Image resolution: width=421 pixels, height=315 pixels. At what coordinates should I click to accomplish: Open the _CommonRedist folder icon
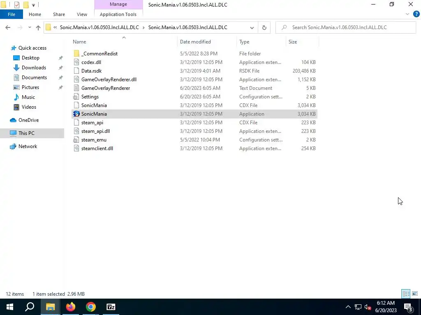(76, 54)
